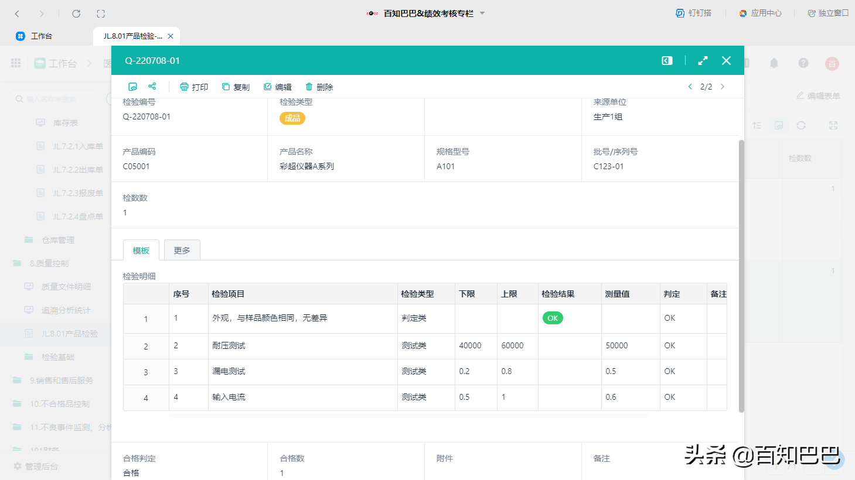Open the user avatar menu

point(832,64)
